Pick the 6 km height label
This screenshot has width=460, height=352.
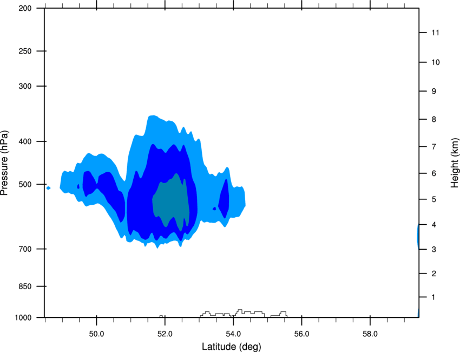tap(434, 173)
